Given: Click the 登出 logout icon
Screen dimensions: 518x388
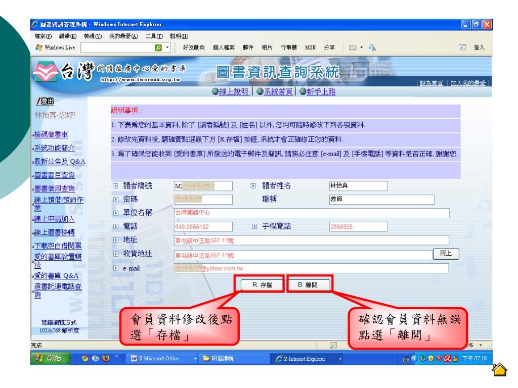Looking at the screenshot, I should 45,101.
